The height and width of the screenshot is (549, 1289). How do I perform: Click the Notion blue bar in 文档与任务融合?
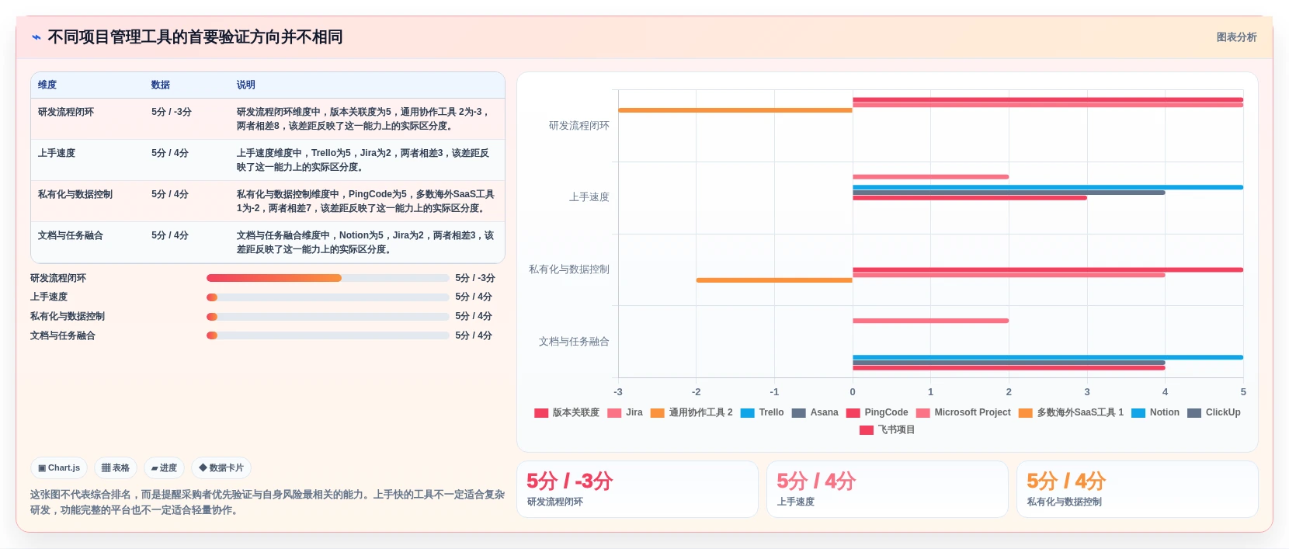coord(1048,357)
